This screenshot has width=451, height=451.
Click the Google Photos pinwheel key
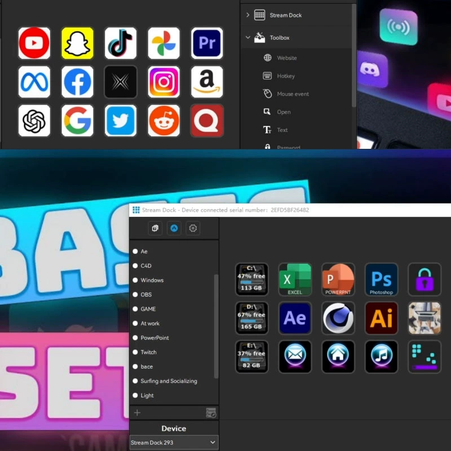pos(163,43)
